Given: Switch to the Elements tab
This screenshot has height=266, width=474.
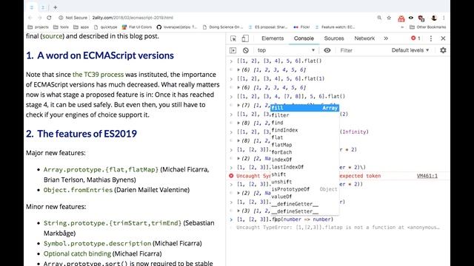Looking at the screenshot, I should pyautogui.click(x=273, y=38).
